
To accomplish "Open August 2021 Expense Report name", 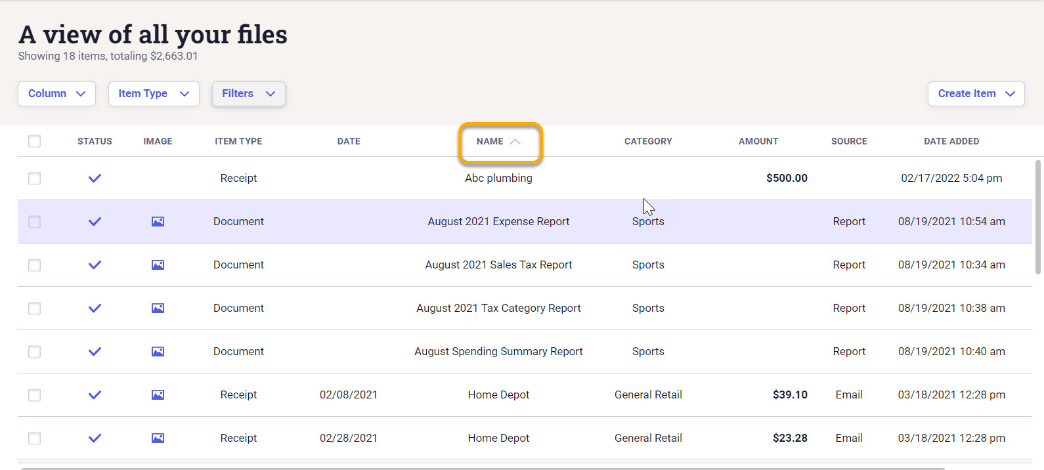I will pos(498,221).
